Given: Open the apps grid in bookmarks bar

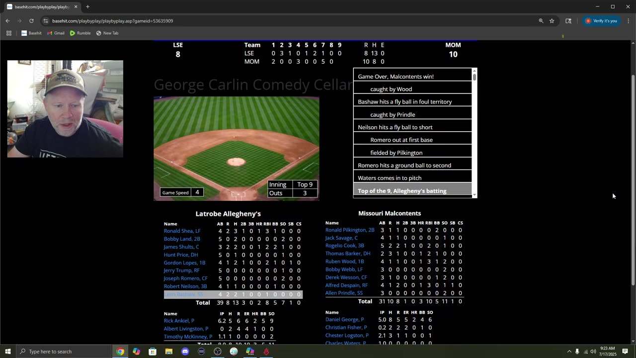Looking at the screenshot, I should 8,33.
